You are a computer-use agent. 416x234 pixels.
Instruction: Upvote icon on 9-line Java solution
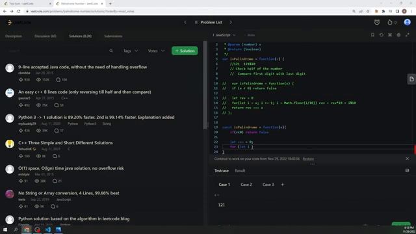pos(21,79)
